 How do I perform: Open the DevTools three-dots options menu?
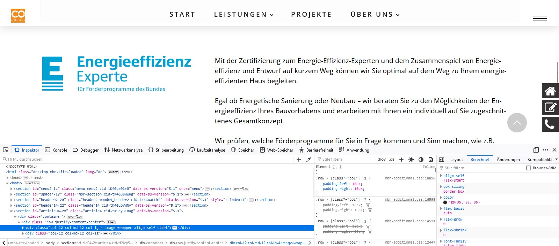(545, 150)
